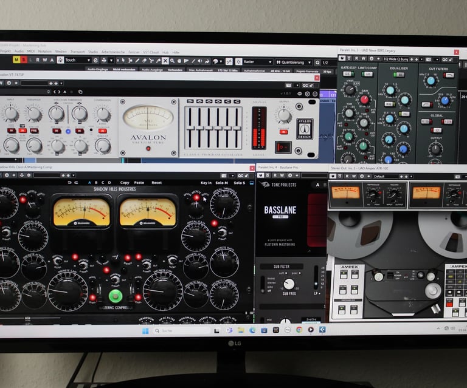Toggle the Neve 88RS plugin bypass power button
This screenshot has width=467, height=388.
pyautogui.click(x=342, y=58)
